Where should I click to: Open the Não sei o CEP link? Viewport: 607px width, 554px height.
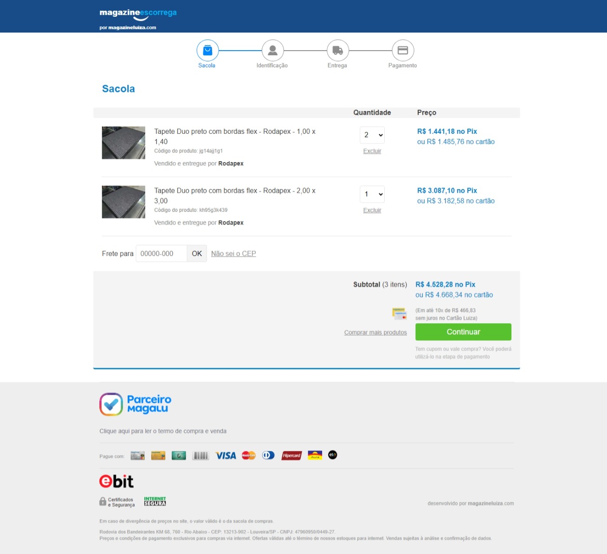pos(233,254)
